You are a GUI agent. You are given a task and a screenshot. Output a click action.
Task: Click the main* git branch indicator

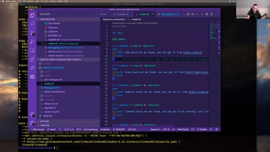pos(51,130)
